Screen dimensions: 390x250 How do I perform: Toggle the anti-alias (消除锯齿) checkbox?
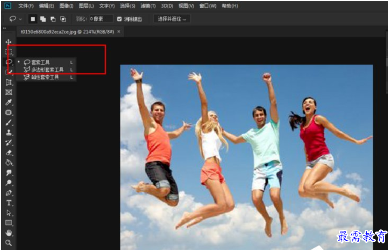pyautogui.click(x=119, y=19)
